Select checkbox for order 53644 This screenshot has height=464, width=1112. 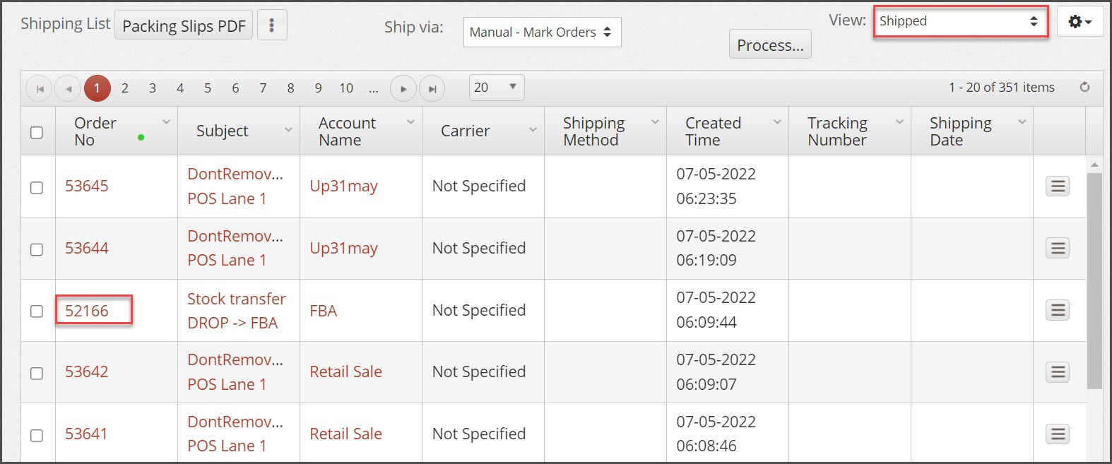click(37, 249)
